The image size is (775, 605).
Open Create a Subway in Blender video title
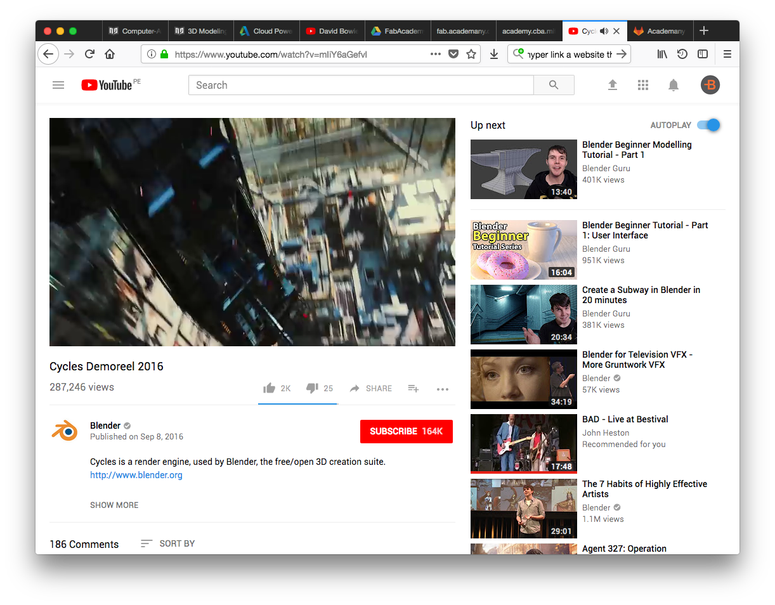641,295
